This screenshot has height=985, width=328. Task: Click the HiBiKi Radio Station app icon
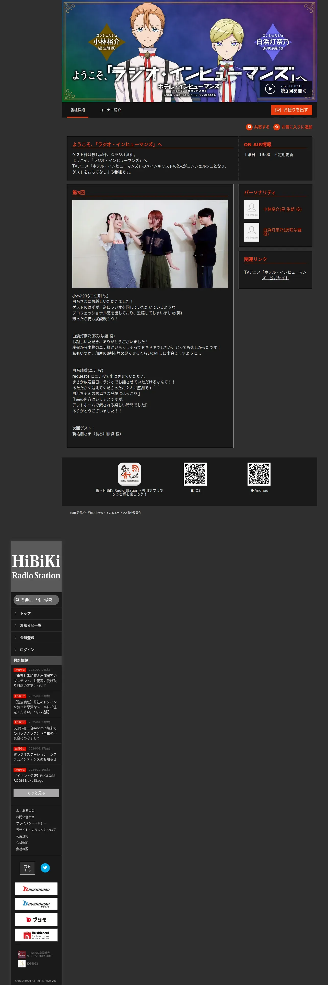pos(130,474)
